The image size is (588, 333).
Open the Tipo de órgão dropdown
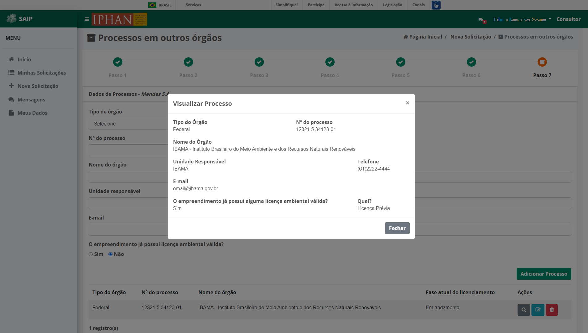point(128,124)
